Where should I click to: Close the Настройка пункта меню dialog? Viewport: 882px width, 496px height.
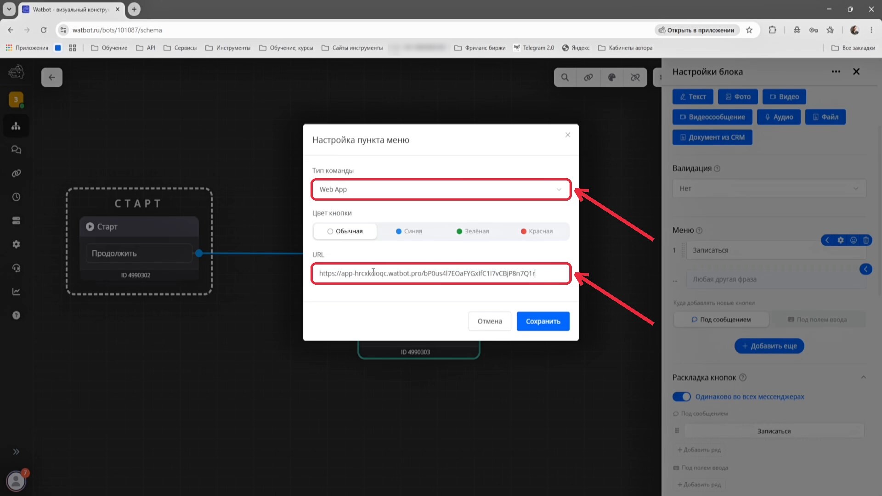coord(568,135)
